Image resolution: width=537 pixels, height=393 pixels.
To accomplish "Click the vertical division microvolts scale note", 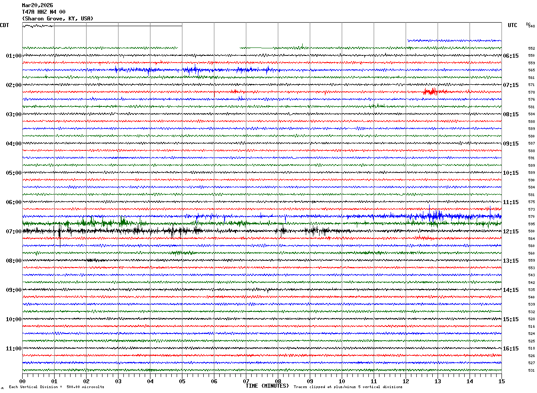I will click(x=56, y=387).
